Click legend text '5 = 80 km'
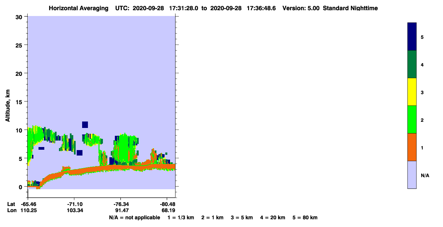The image size is (443, 227). [x=305, y=217]
